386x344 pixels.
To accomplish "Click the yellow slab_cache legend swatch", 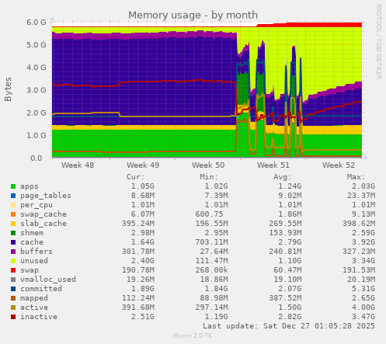I will (x=13, y=224).
